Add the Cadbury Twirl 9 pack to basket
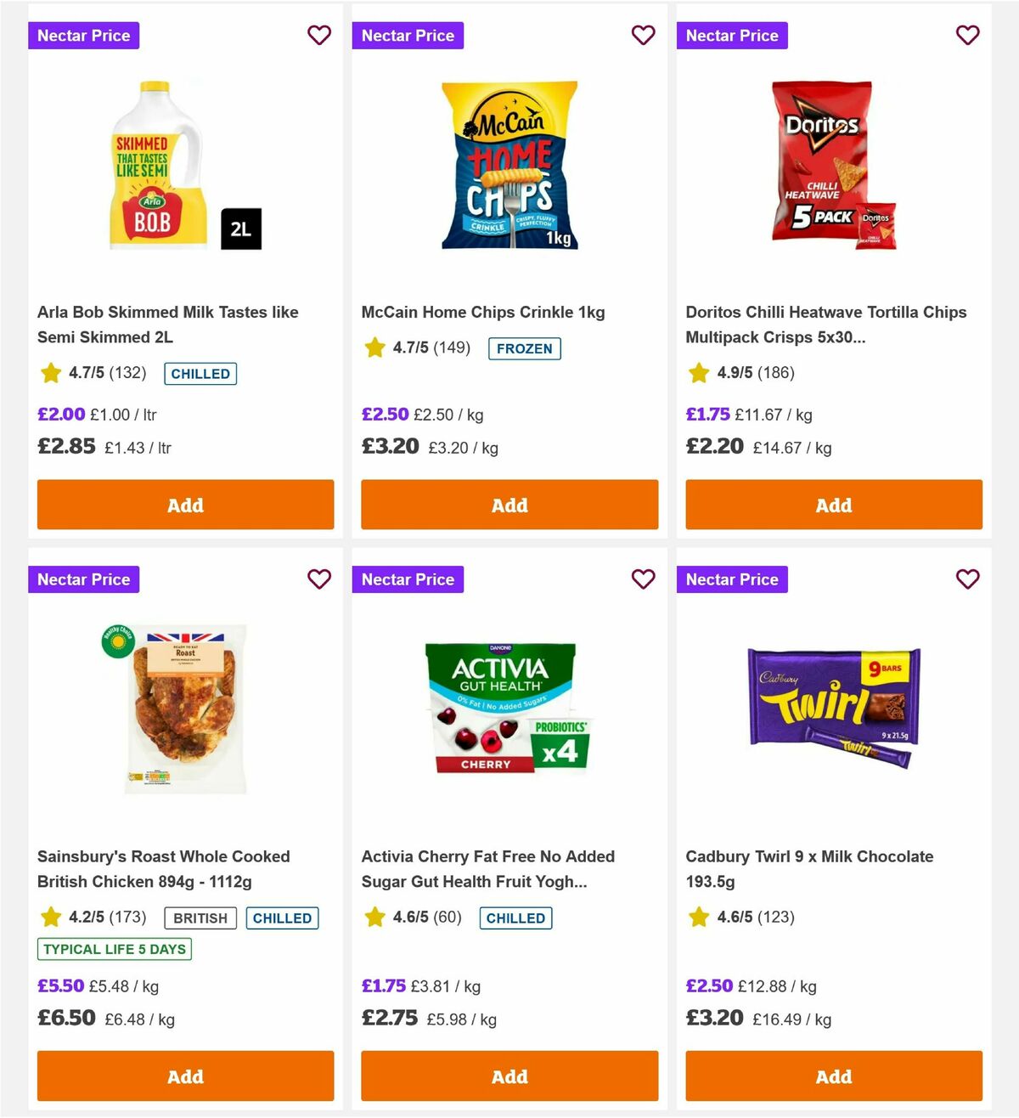This screenshot has height=1118, width=1019. pyautogui.click(x=833, y=1076)
